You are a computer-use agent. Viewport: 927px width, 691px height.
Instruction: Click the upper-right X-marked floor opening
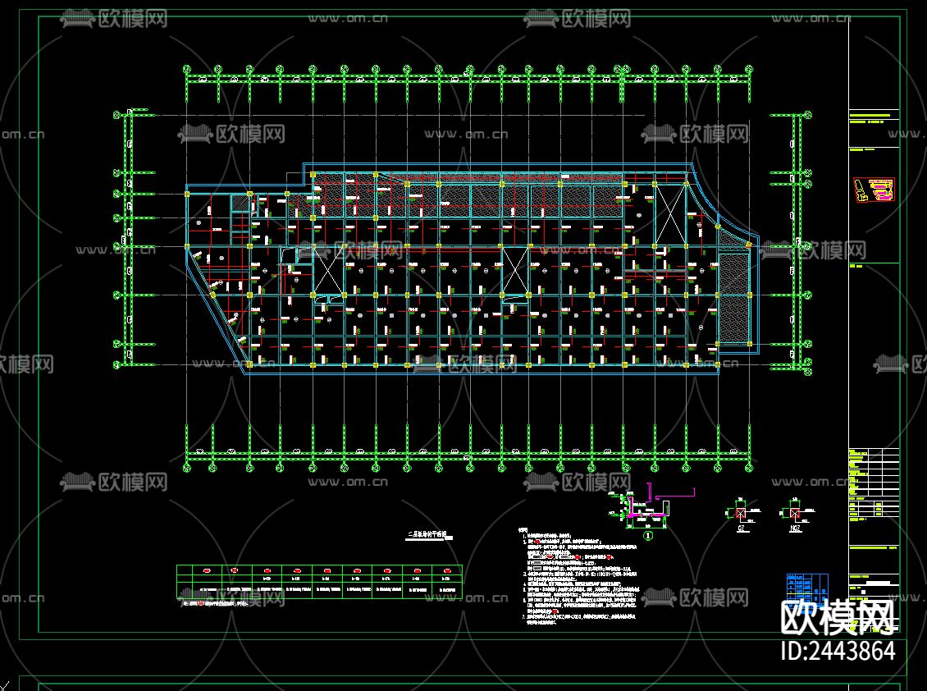pyautogui.click(x=669, y=214)
